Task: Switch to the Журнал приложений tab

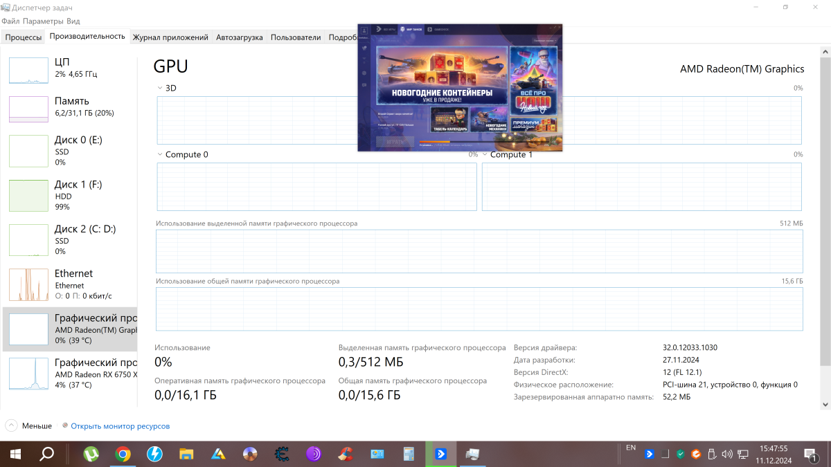Action: click(170, 37)
